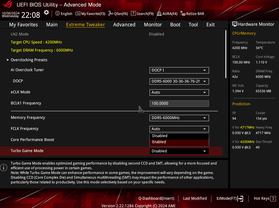Click the MC Volt. 1.394 V value
This screenshot has height=208, width=279.
(x=238, y=91)
